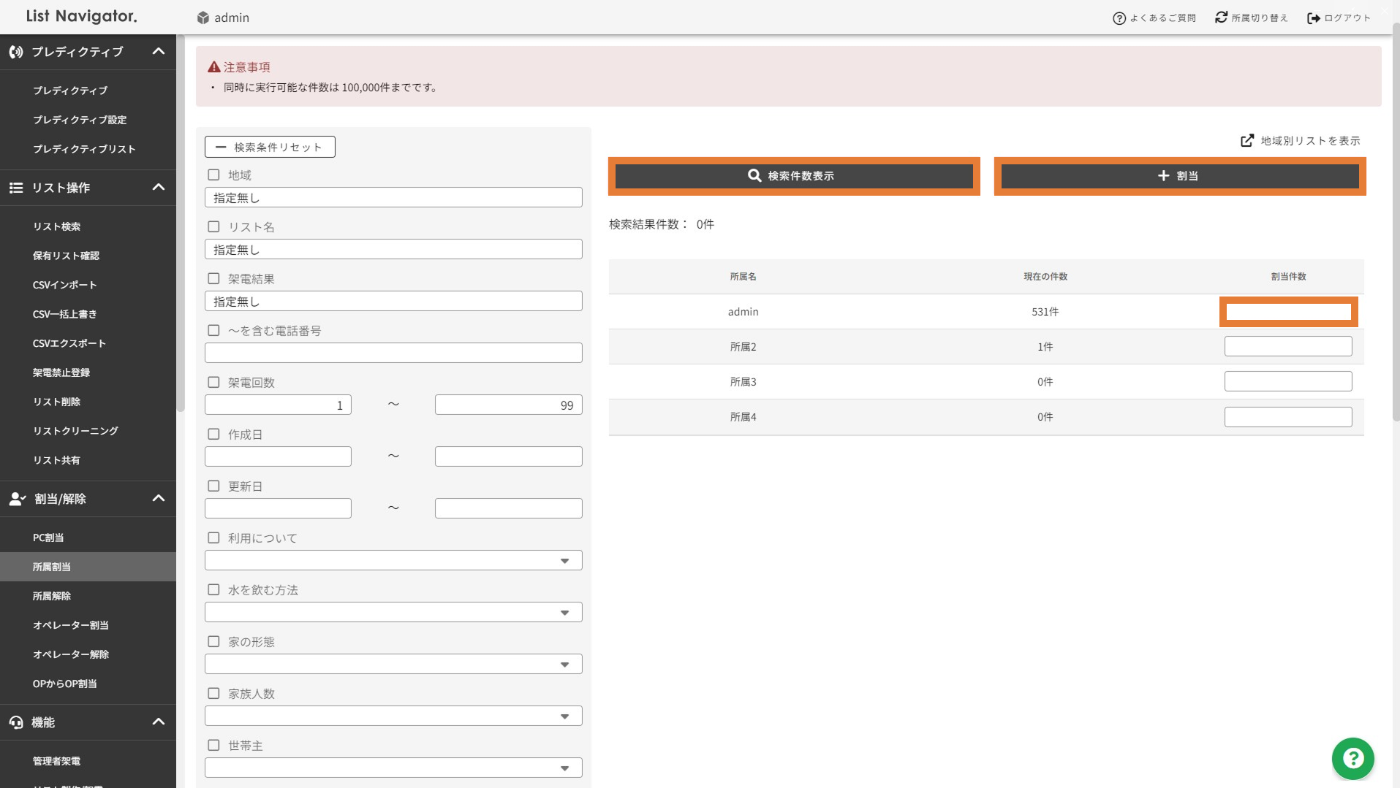Tick the 架電結果 checkbox
This screenshot has width=1400, height=788.
213,279
